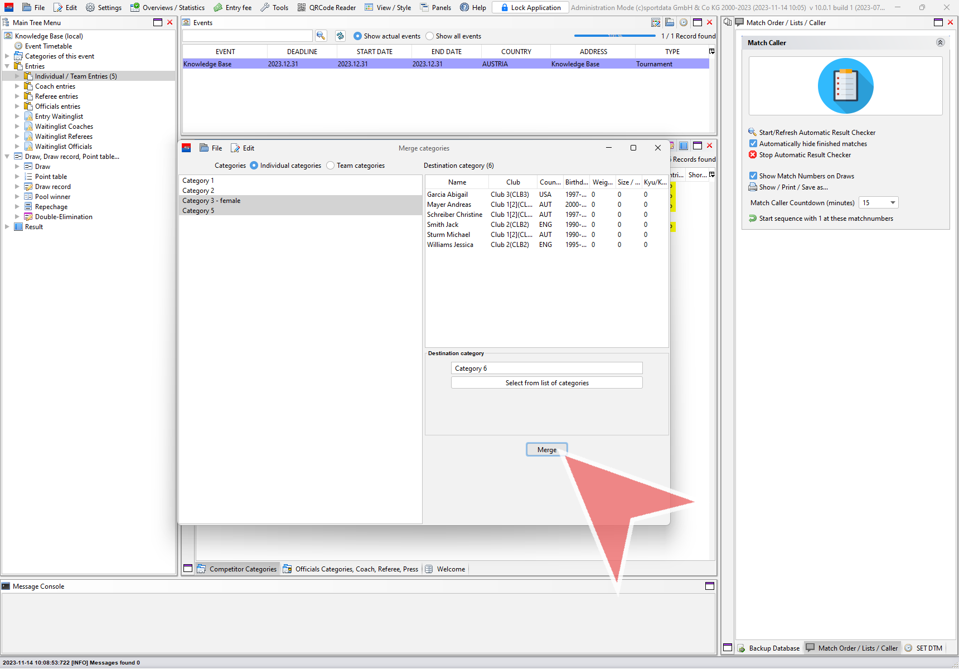Click the Destination category name field

coord(546,369)
